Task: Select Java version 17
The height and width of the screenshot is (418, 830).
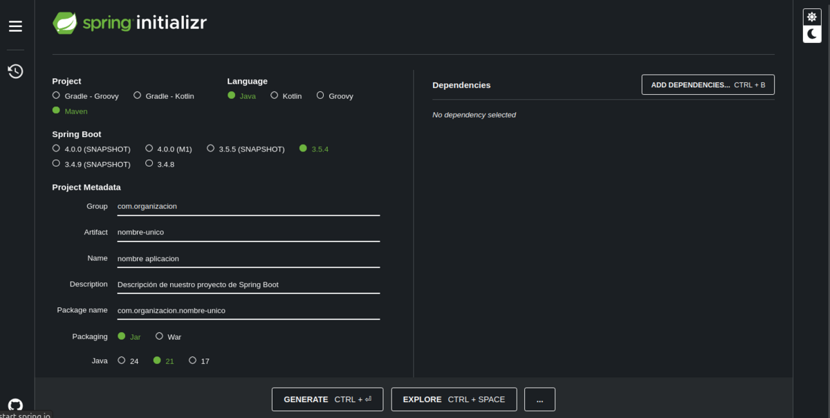Action: tap(199, 361)
